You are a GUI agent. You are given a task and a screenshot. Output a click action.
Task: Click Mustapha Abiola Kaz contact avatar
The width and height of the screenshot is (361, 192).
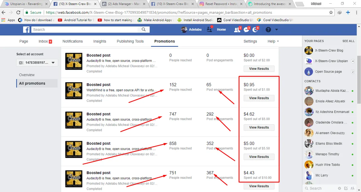[x=309, y=91]
